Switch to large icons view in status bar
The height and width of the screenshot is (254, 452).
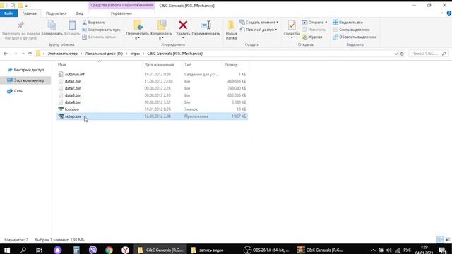(448, 239)
